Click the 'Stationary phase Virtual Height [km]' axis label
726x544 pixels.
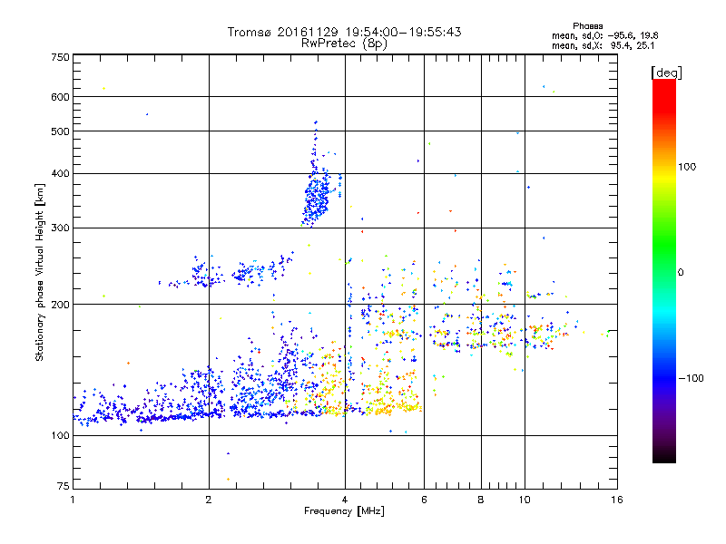pyautogui.click(x=39, y=272)
